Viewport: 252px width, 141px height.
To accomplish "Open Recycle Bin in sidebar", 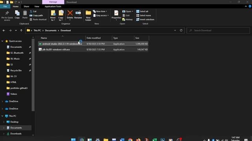I will click(16, 70).
